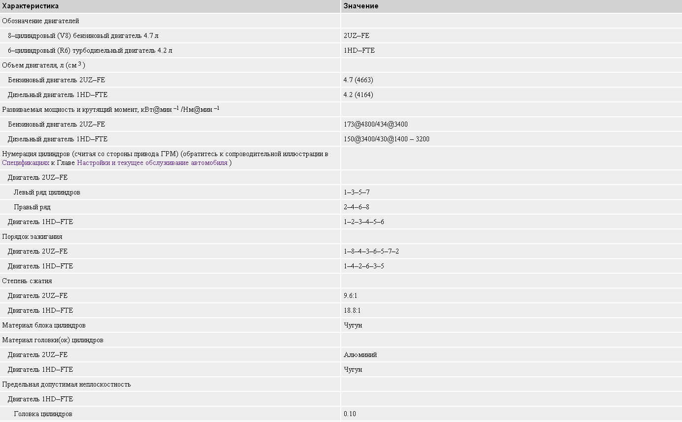Screen dimensions: 682x422
Task: Click the Характеристика column header
Action: coord(30,6)
